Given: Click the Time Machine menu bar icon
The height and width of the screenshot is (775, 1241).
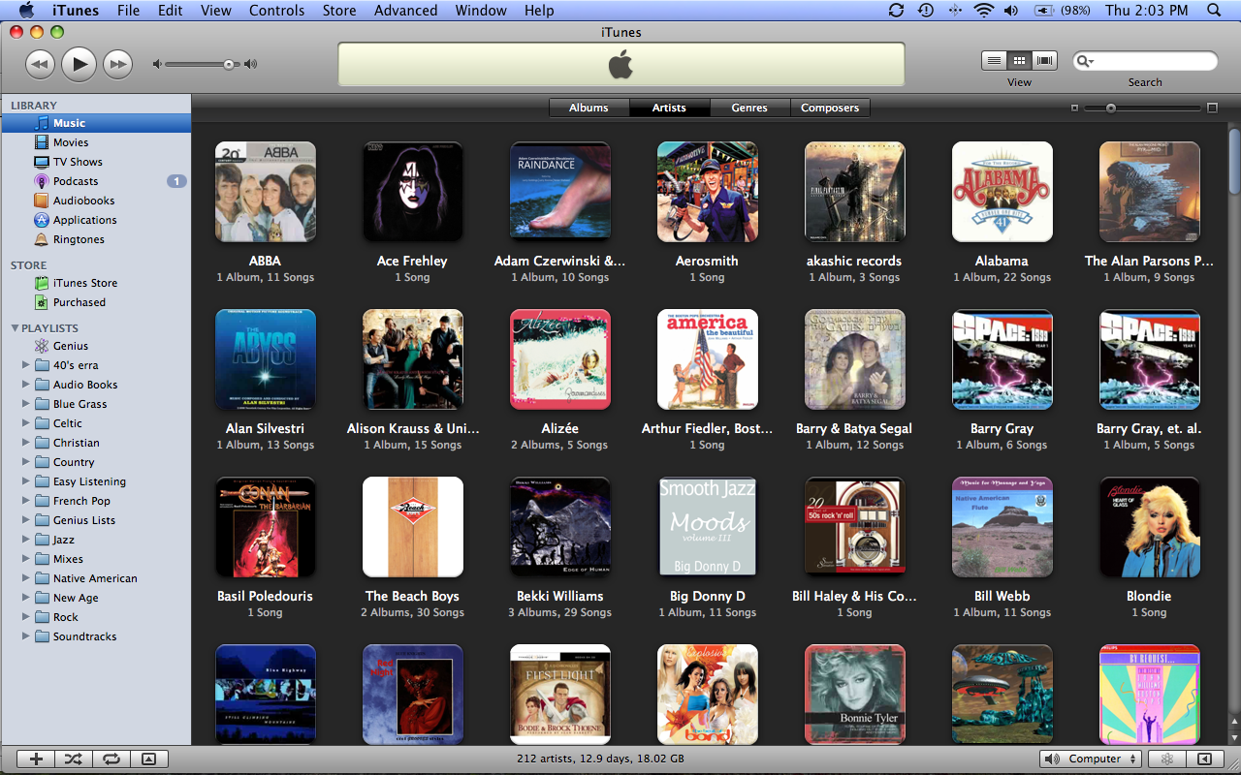Looking at the screenshot, I should (x=926, y=11).
